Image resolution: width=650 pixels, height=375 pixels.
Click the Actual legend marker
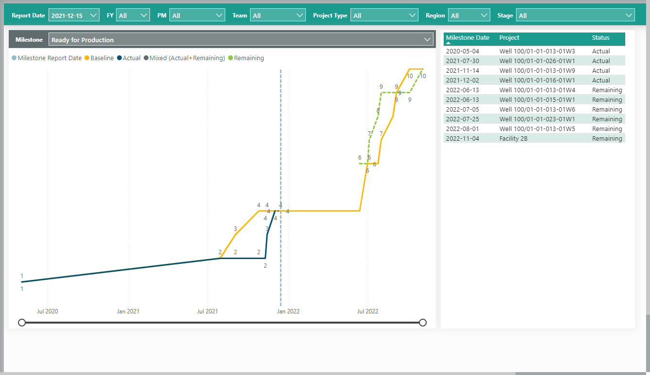[x=119, y=58]
